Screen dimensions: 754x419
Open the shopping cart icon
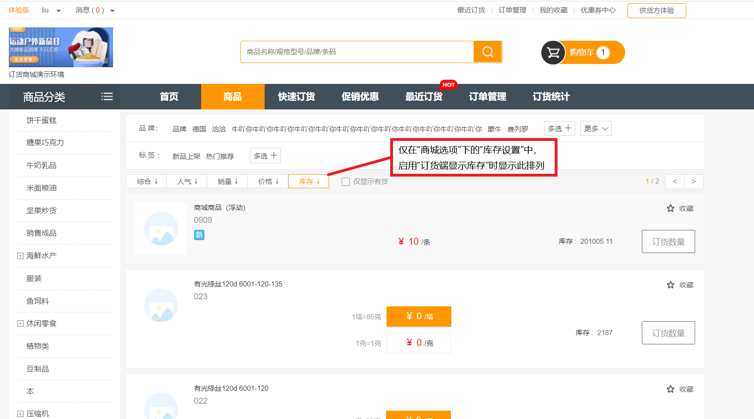pos(553,53)
